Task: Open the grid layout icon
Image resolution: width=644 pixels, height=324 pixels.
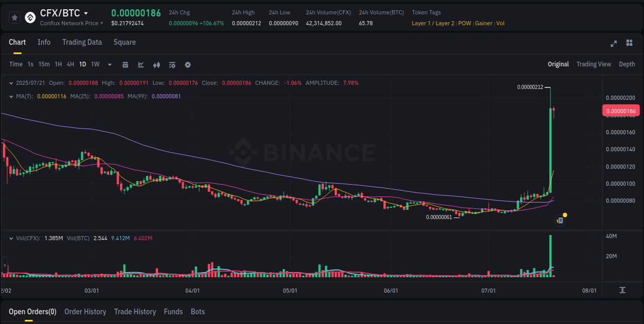Action: (629, 44)
